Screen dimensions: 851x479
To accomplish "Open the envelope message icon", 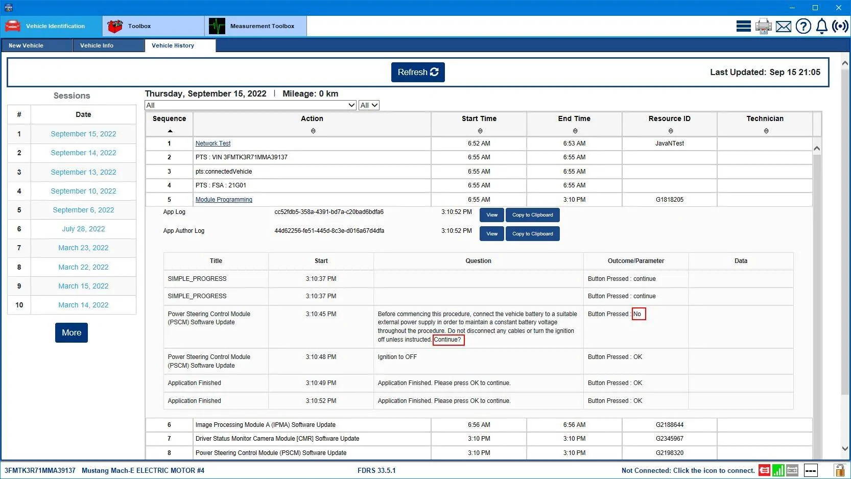I will (783, 27).
